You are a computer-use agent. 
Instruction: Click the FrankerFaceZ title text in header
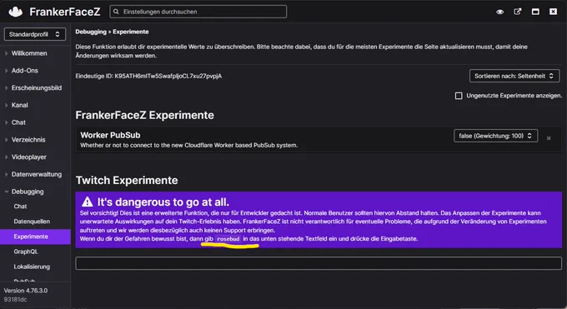65,12
